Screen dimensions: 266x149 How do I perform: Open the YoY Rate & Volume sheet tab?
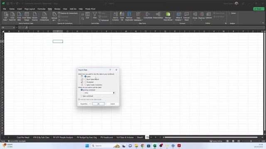[125, 137]
